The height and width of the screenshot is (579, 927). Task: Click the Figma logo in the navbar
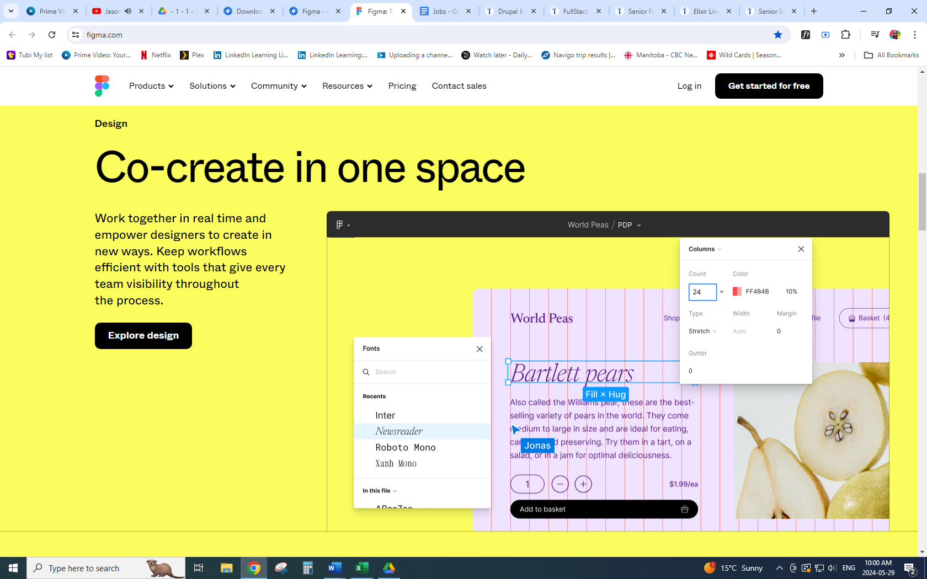coord(102,86)
